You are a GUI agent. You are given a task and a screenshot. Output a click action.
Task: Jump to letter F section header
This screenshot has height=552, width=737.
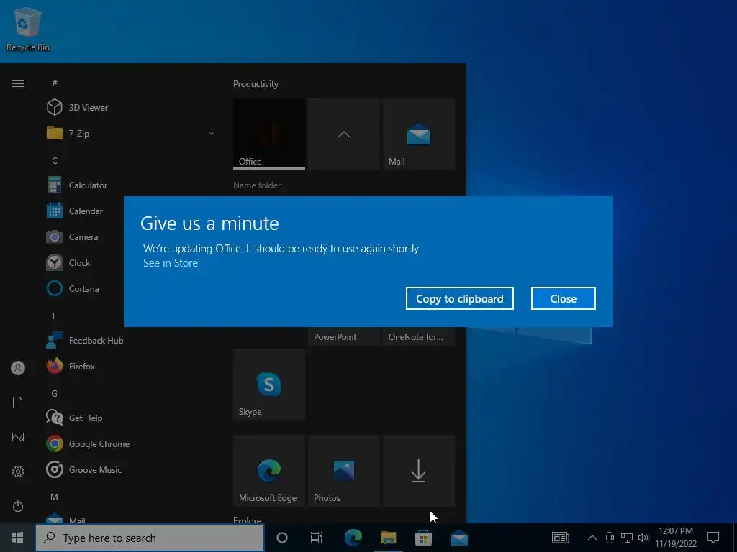pos(55,316)
